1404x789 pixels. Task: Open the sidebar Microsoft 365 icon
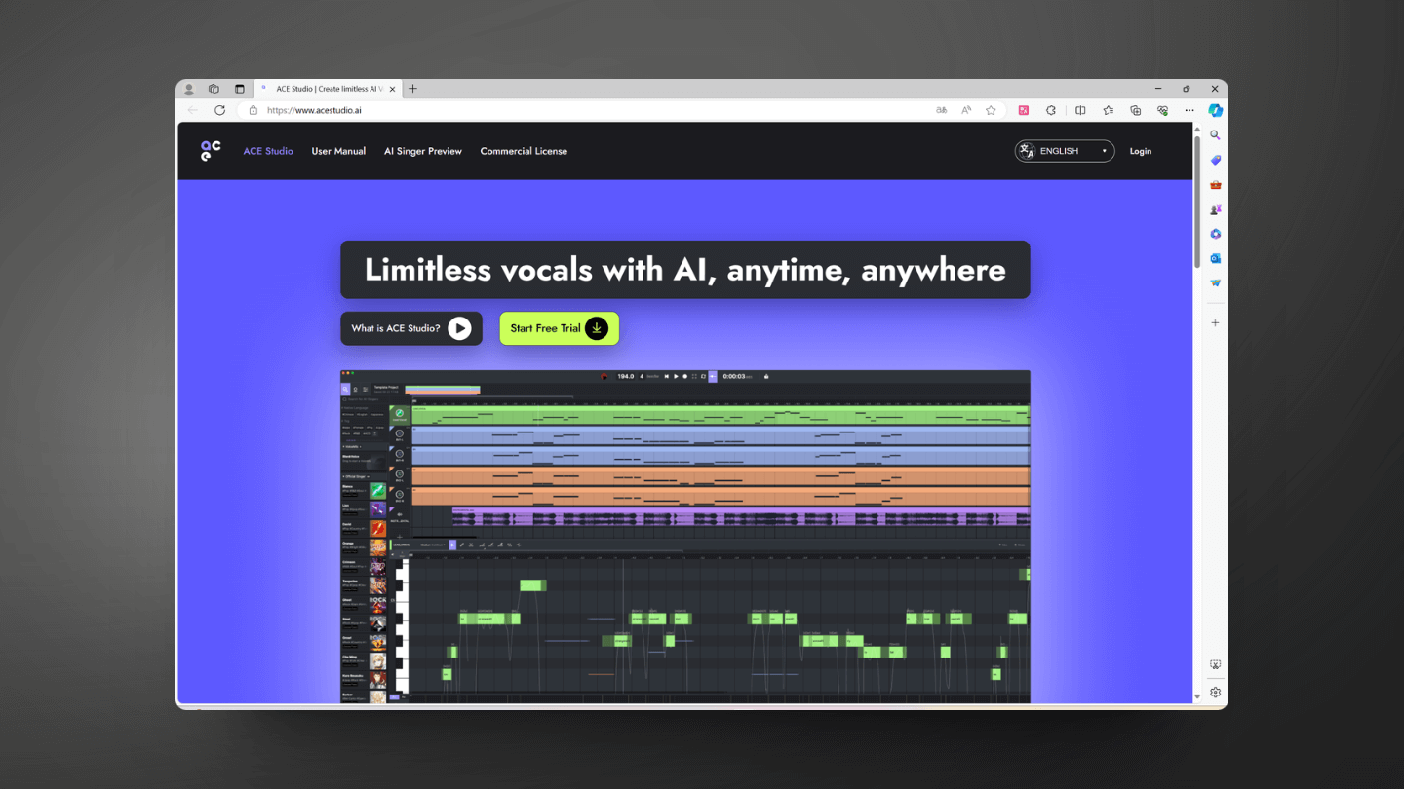1215,234
